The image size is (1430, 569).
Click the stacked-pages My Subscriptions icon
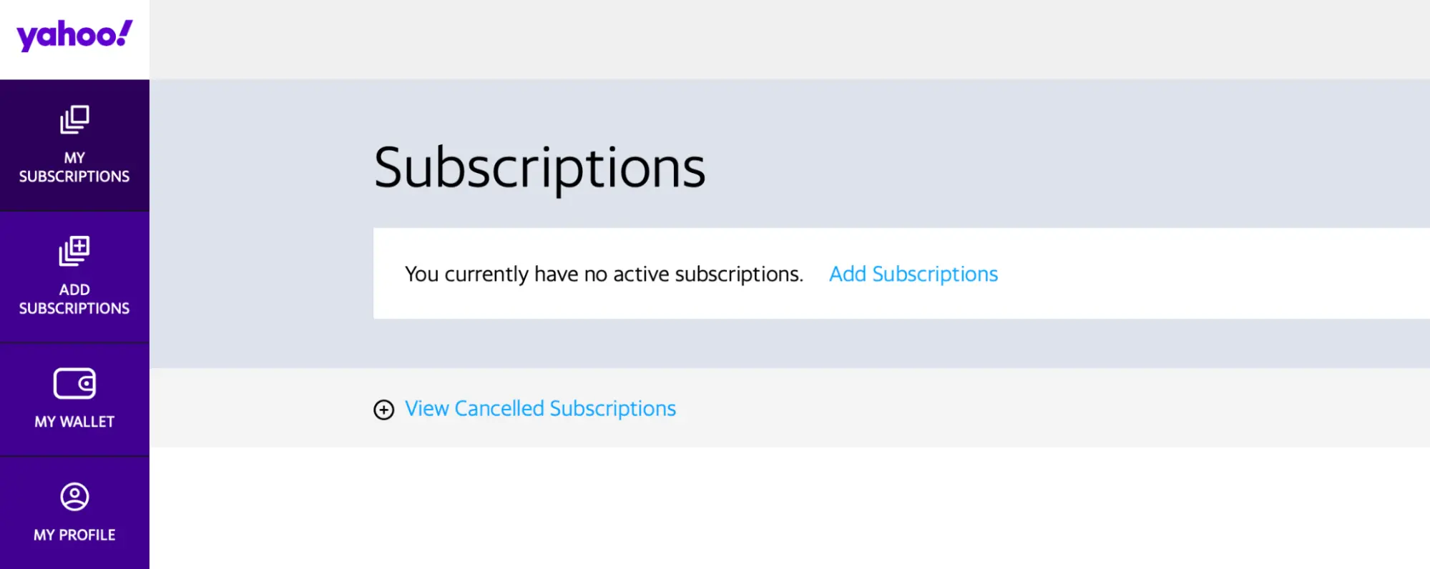(x=74, y=119)
